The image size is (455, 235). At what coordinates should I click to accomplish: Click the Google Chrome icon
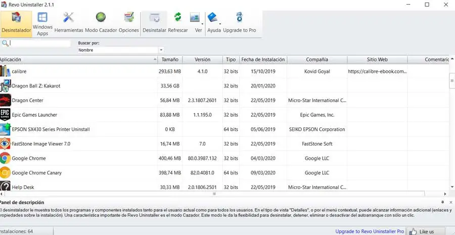(x=5, y=158)
